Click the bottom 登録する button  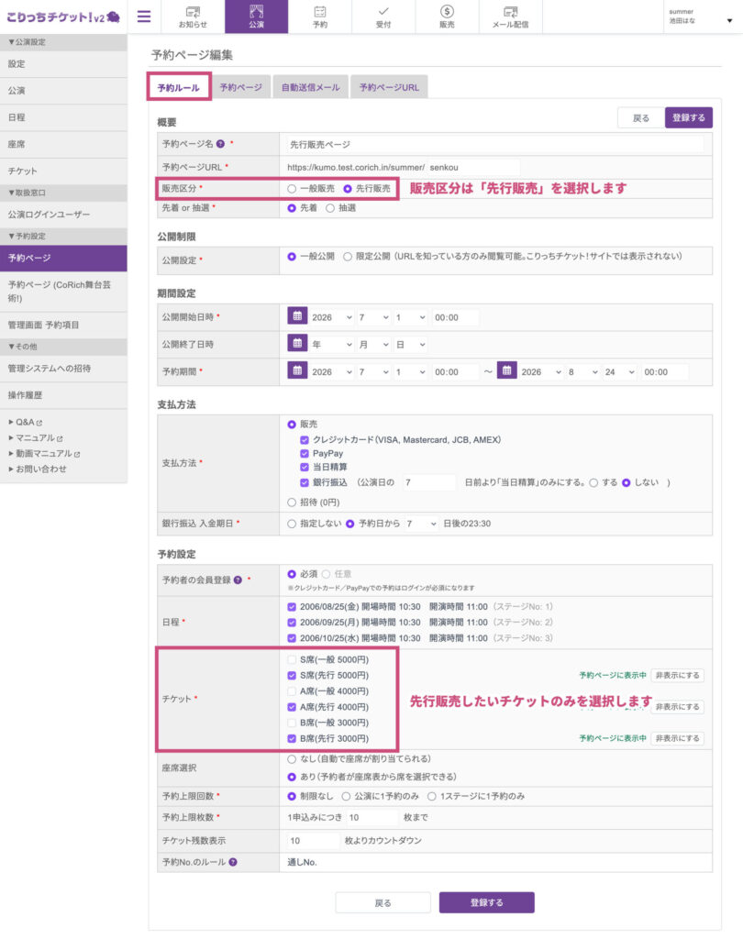tap(486, 902)
